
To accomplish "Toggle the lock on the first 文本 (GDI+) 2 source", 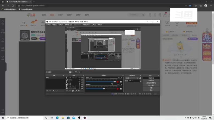I will click(x=82, y=78).
